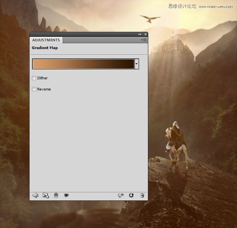Open the Adjustments panel options menu
The image size is (237, 228).
click(144, 40)
